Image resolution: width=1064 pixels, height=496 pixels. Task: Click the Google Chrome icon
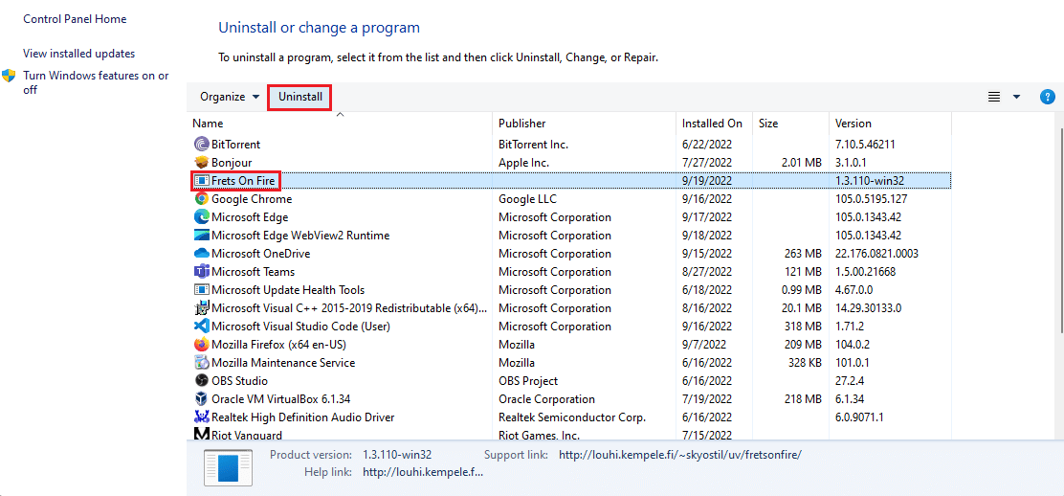[201, 199]
